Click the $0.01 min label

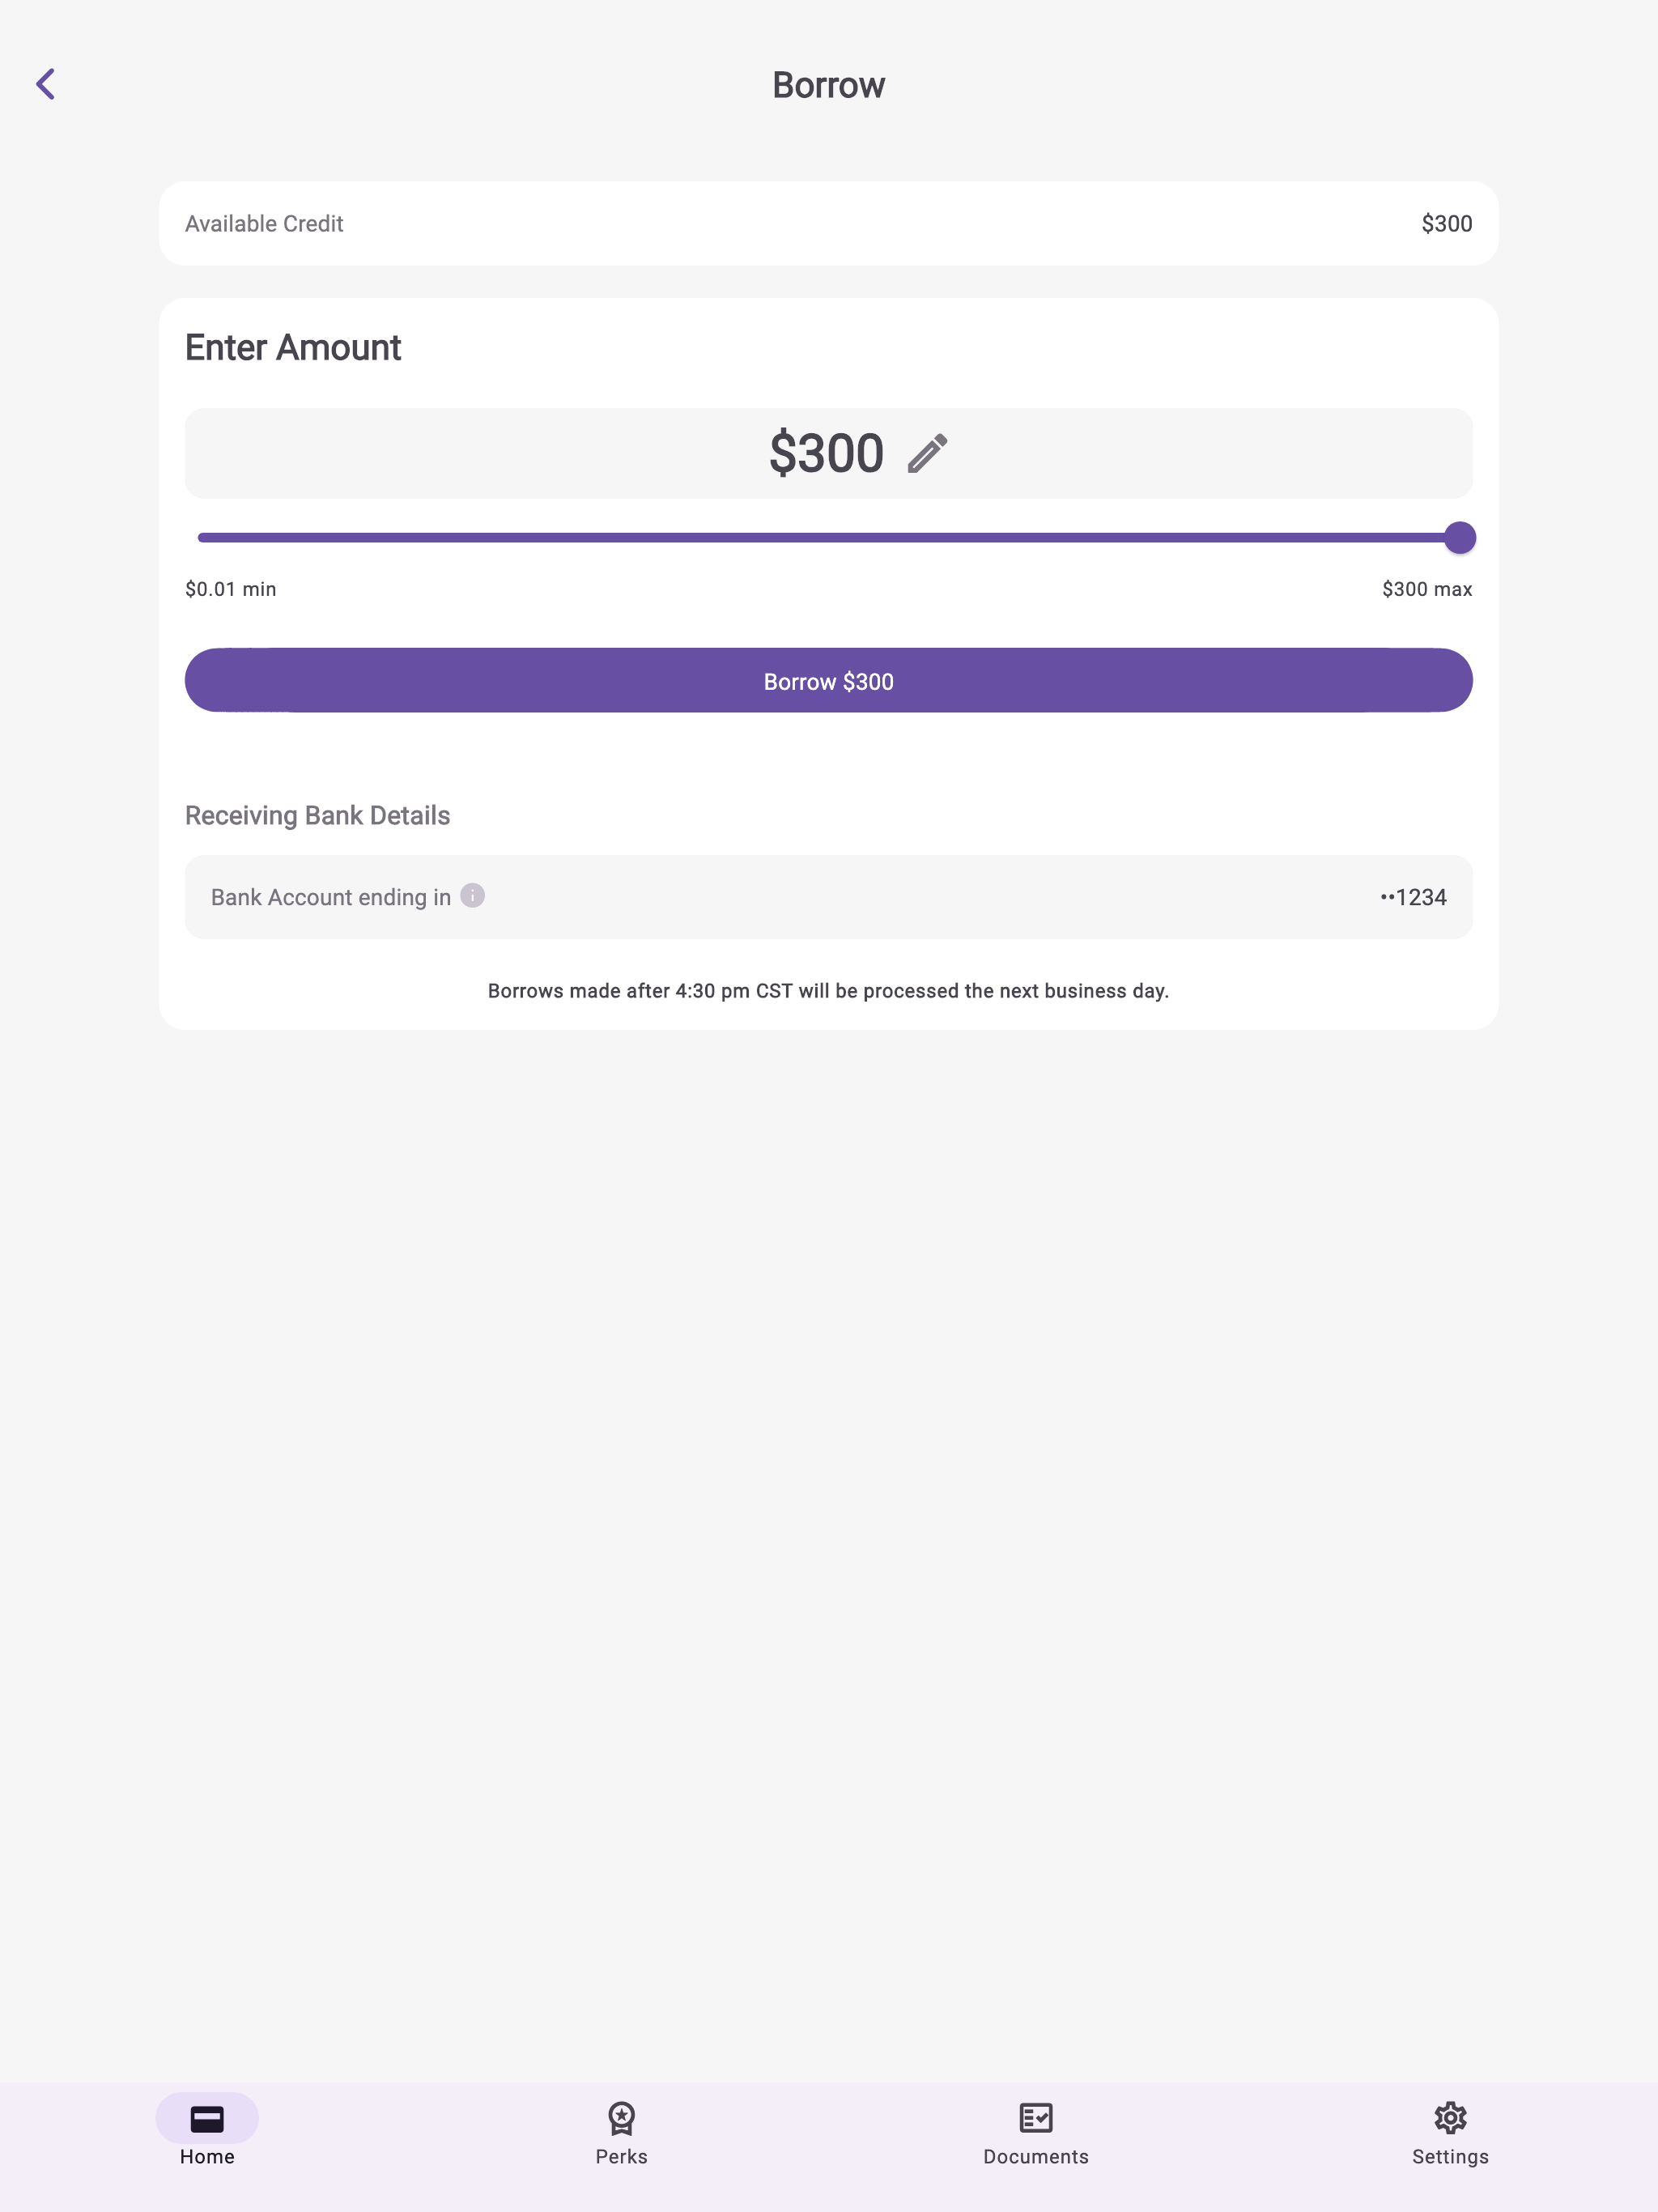[x=230, y=588]
